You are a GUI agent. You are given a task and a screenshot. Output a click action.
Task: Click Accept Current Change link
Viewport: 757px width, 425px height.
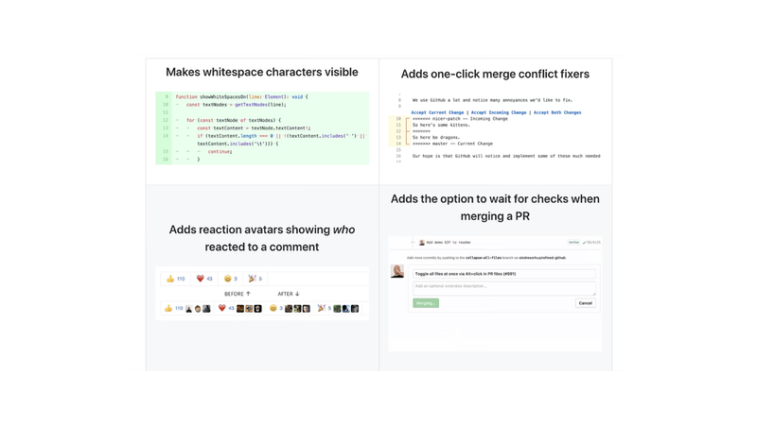point(437,112)
